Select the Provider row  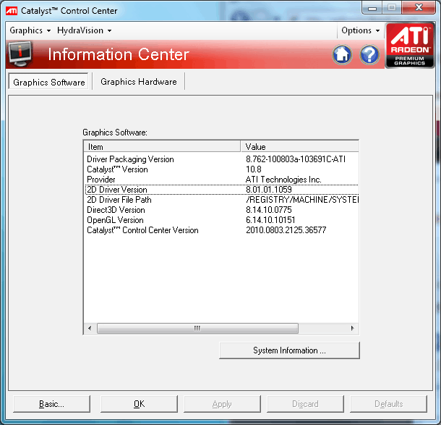222,180
